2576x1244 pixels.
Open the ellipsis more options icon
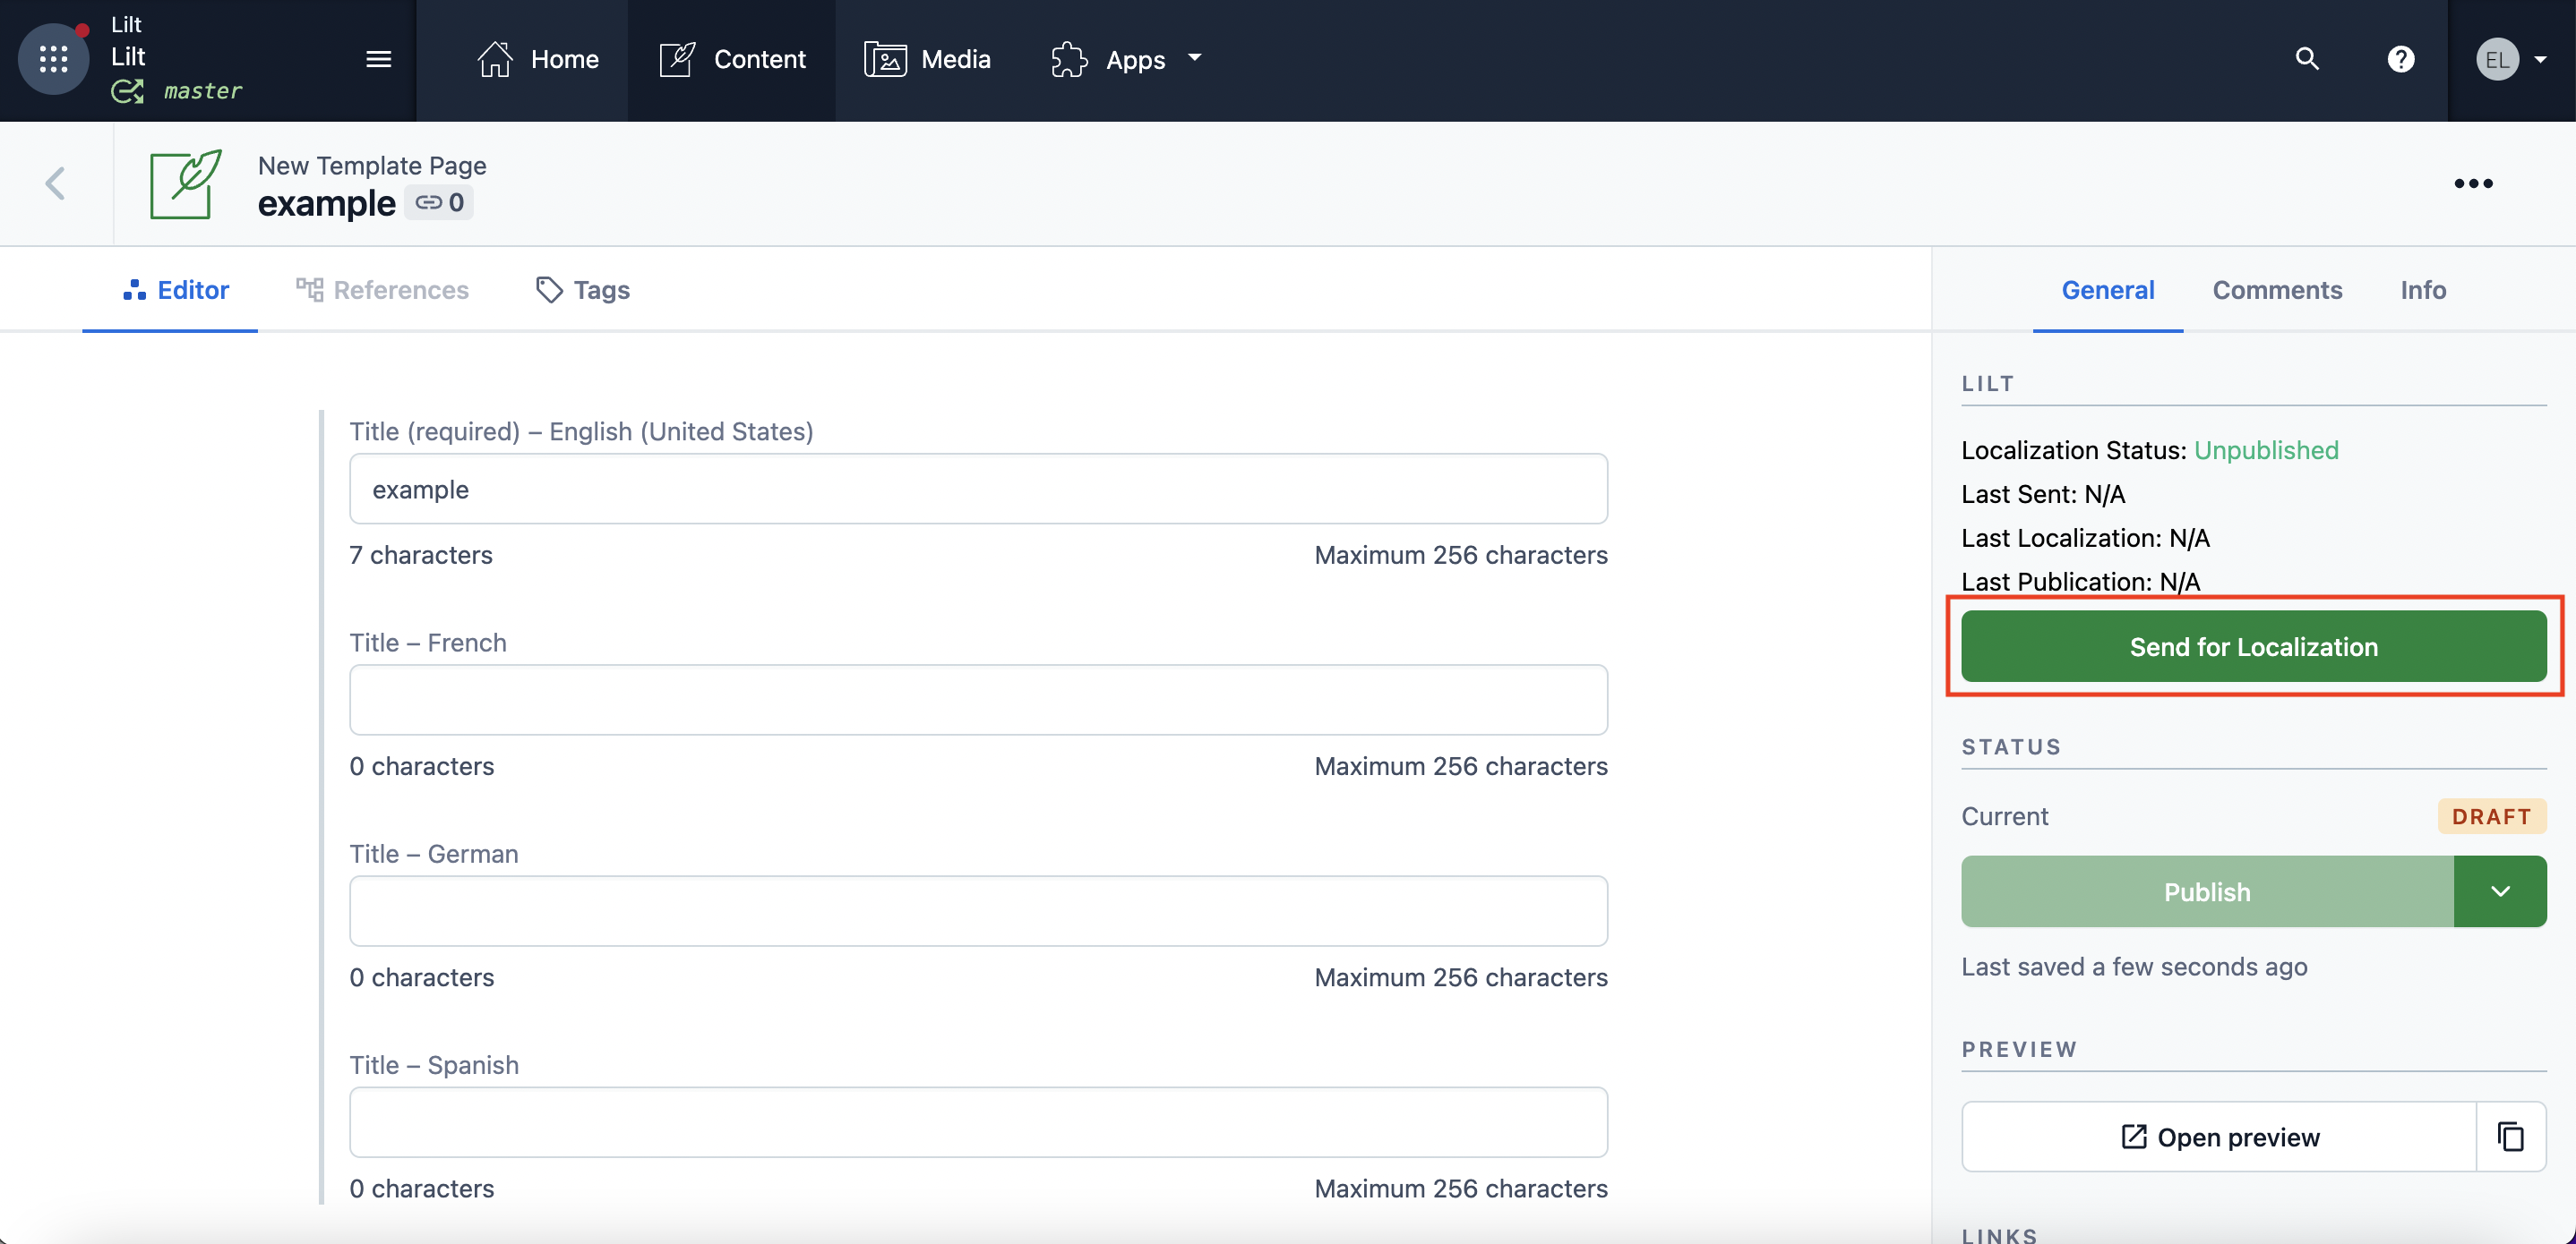(2474, 183)
